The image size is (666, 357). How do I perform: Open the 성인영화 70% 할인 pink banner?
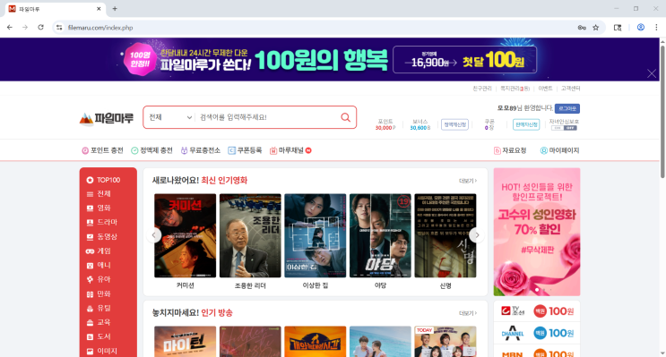click(x=537, y=232)
